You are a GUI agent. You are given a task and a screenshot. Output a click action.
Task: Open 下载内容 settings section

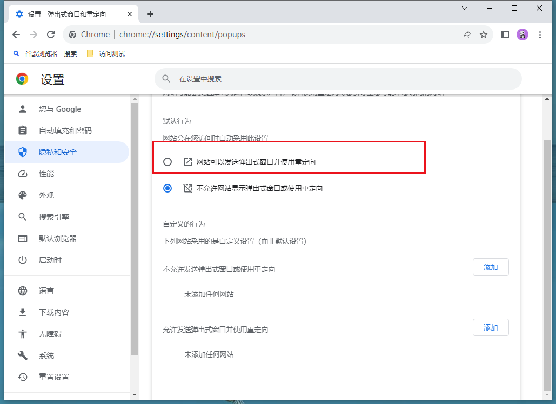coord(67,312)
